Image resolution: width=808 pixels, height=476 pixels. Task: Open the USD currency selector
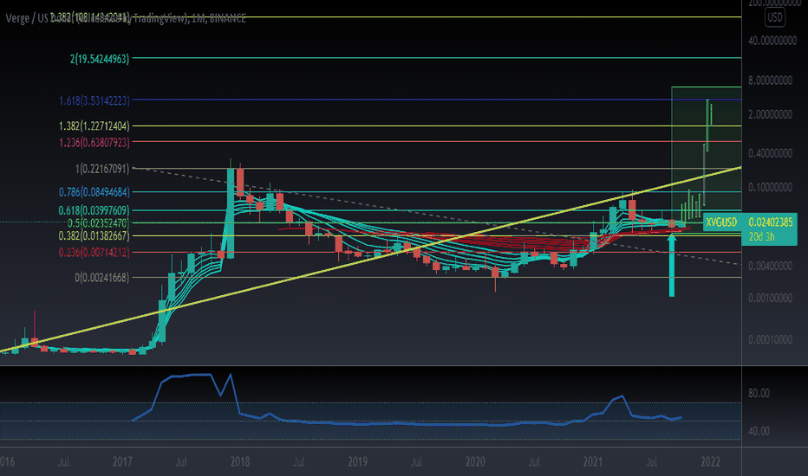(x=775, y=17)
